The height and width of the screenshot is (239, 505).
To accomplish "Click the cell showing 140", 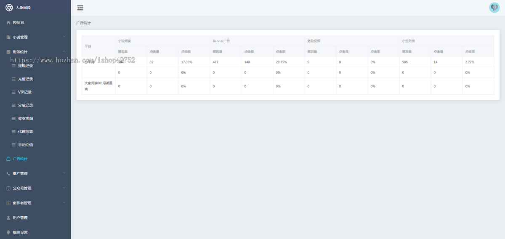I will (257, 62).
